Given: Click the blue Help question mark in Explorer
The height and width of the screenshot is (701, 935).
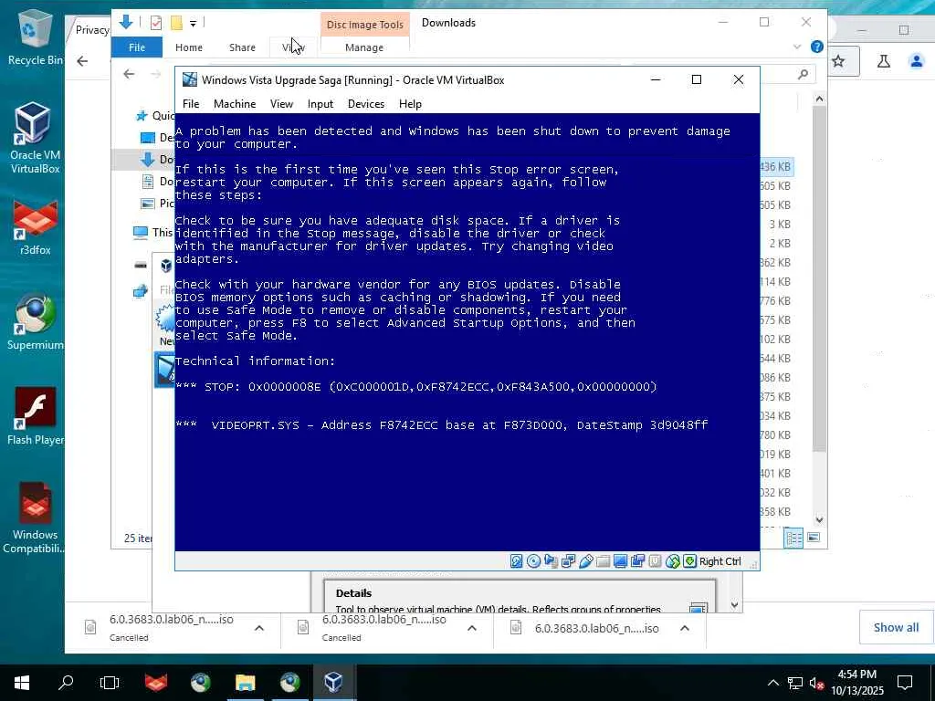Looking at the screenshot, I should tap(817, 47).
